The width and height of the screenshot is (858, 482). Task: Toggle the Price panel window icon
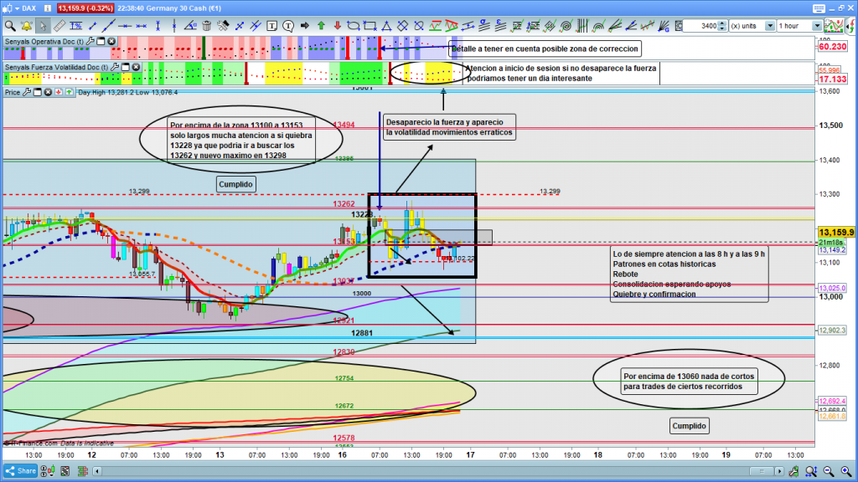pyautogui.click(x=38, y=92)
